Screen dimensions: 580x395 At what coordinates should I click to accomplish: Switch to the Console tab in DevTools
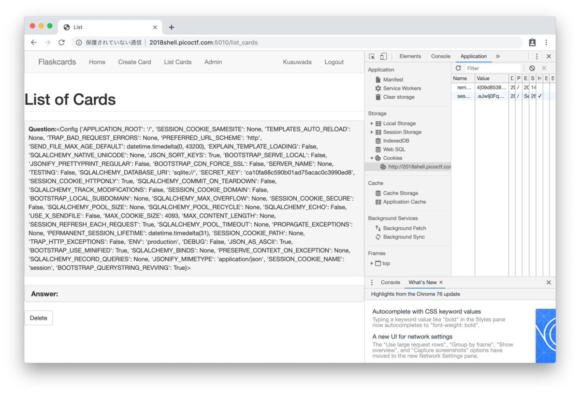440,57
